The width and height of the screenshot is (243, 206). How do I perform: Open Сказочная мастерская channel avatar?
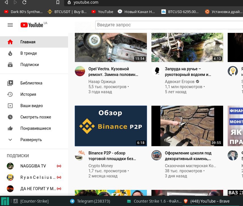[157, 155]
